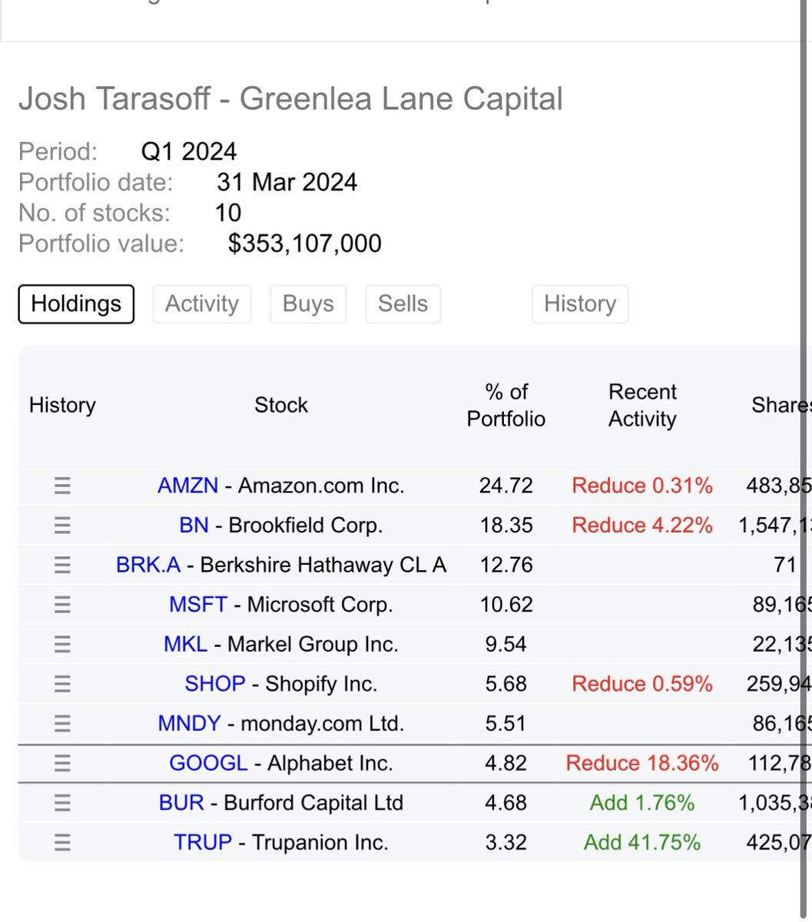The width and height of the screenshot is (812, 922).
Task: Click the Reduce 18.36% activity text
Action: [x=642, y=763]
